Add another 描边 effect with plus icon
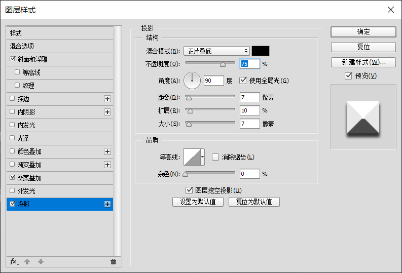This screenshot has height=273, width=402. tap(107, 99)
